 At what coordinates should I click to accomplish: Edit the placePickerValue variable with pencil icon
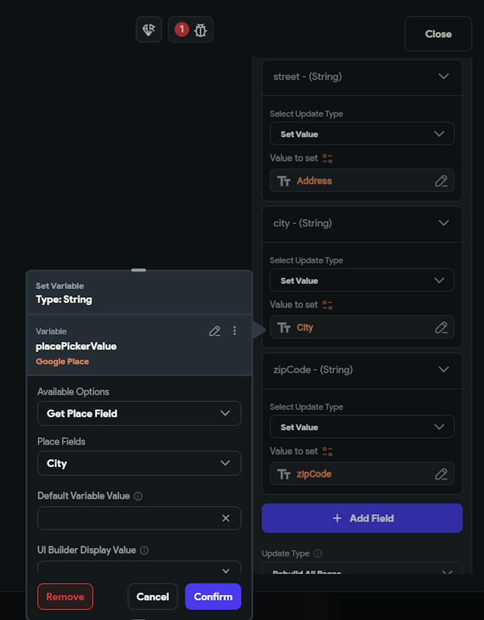214,331
